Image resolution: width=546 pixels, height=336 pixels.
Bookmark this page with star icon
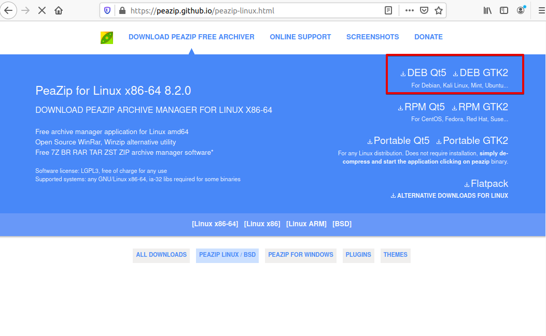tap(438, 10)
